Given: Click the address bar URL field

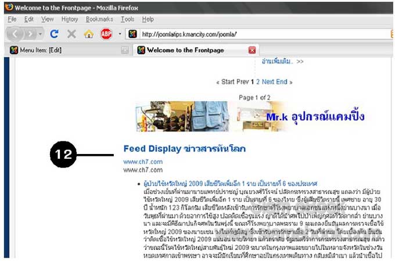Looking at the screenshot, I should coord(264,34).
